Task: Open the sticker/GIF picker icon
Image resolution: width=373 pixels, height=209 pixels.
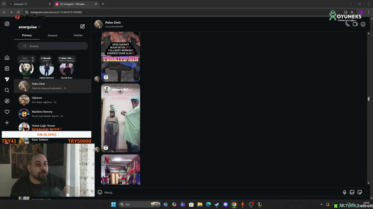Action: (360, 192)
